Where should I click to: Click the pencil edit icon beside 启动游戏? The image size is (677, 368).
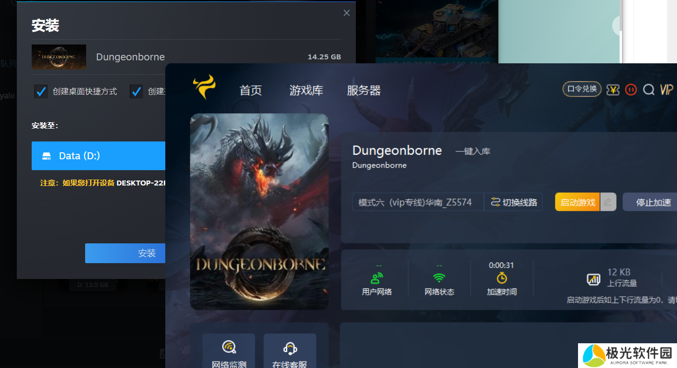click(x=608, y=202)
